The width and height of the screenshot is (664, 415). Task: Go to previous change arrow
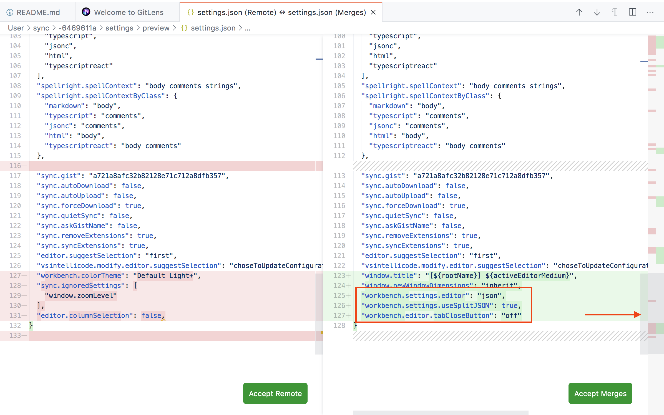(579, 12)
